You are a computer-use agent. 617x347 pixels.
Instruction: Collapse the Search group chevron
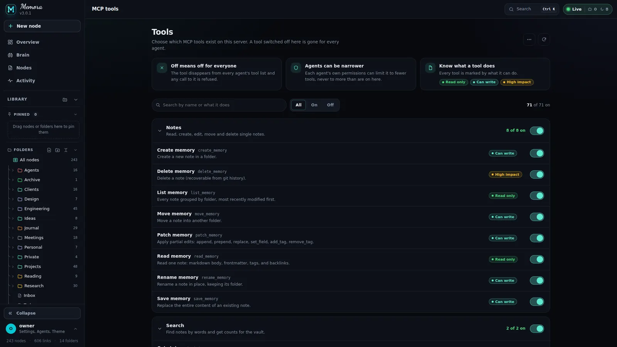click(x=160, y=329)
